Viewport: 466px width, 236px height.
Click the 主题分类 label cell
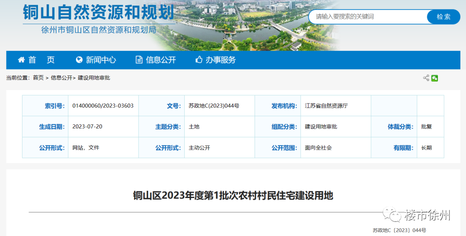(x=162, y=126)
